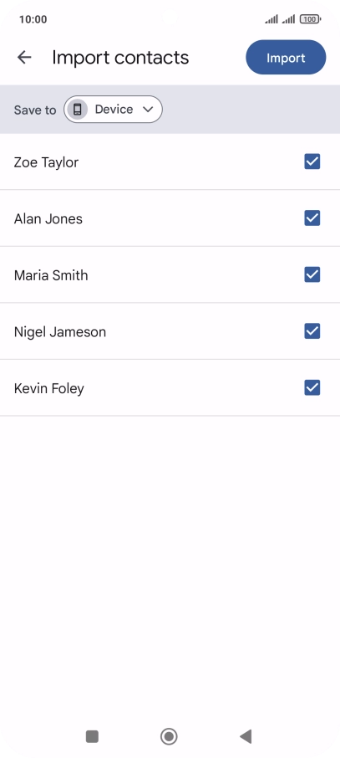Tap the Android back triangle button
Image resolution: width=340 pixels, height=758 pixels.
[246, 736]
